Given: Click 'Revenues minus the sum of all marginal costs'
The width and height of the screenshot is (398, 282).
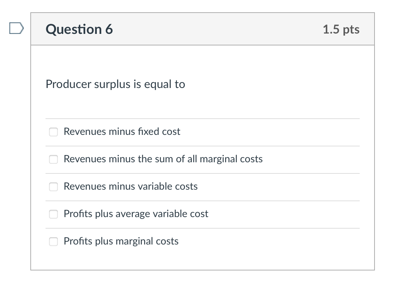Looking at the screenshot, I should coord(163,159).
